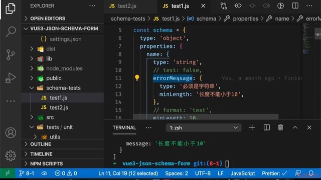Select the TERMINAL panel tab
The width and height of the screenshot is (321, 180).
coord(124,128)
